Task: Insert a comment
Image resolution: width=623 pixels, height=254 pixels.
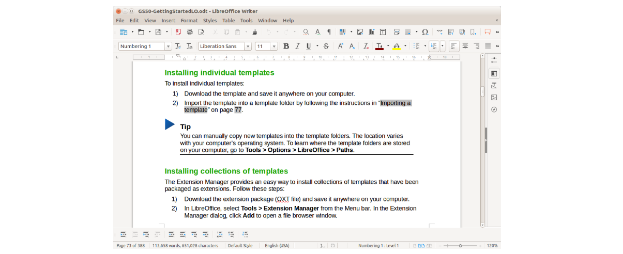Action: (x=488, y=32)
